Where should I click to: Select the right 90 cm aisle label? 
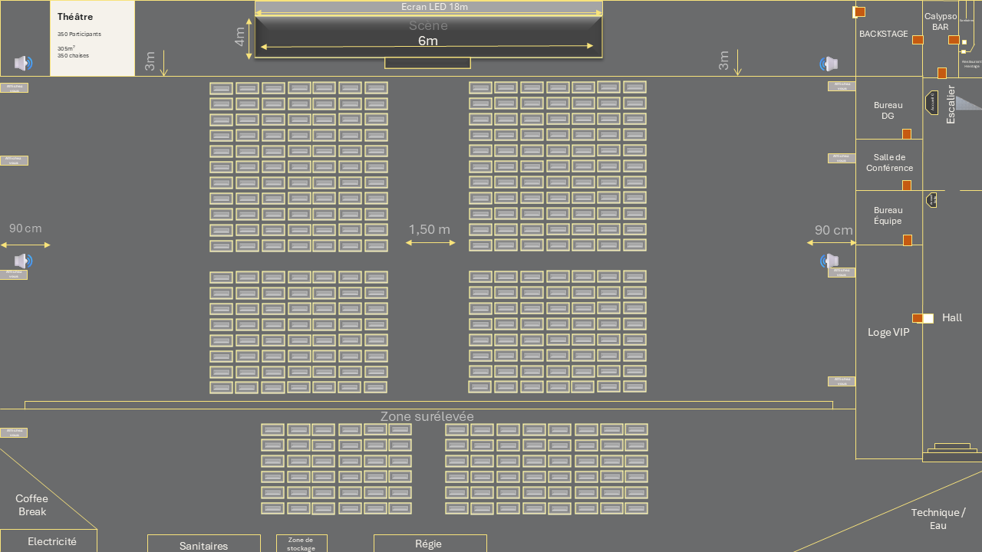[x=834, y=230]
